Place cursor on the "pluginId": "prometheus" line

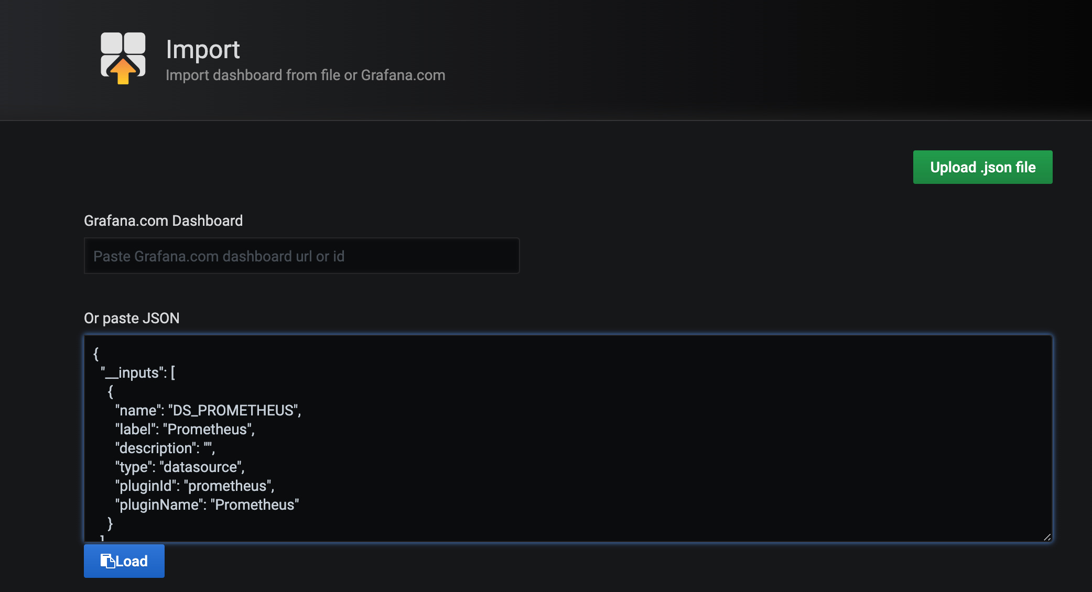[194, 486]
